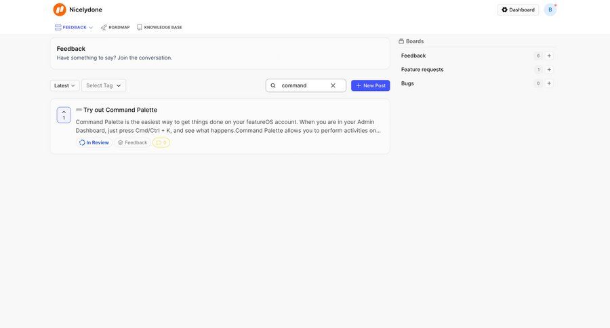The width and height of the screenshot is (610, 328).
Task: Focus the search field containing command
Action: pyautogui.click(x=306, y=85)
